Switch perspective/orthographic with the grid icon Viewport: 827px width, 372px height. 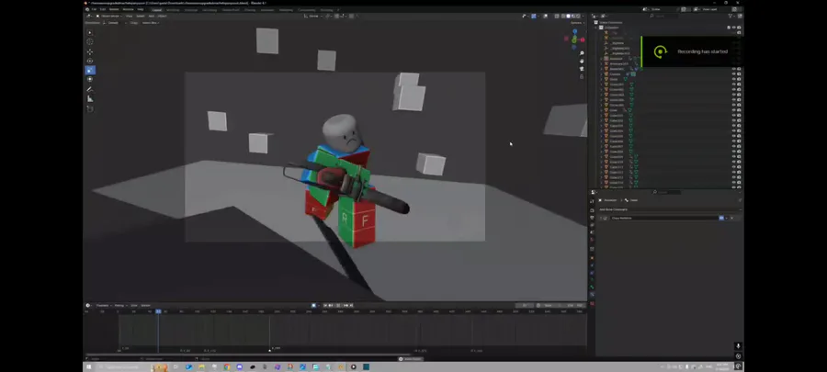[582, 76]
